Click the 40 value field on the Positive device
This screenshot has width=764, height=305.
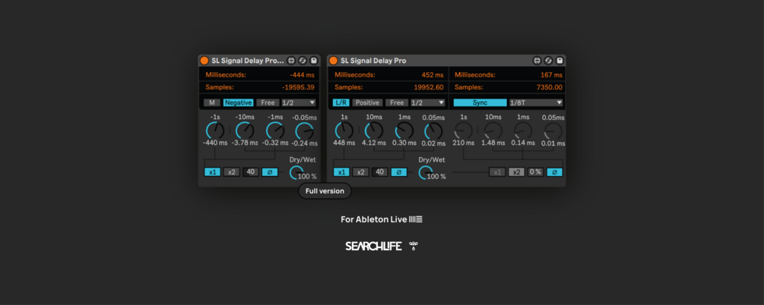pos(380,172)
